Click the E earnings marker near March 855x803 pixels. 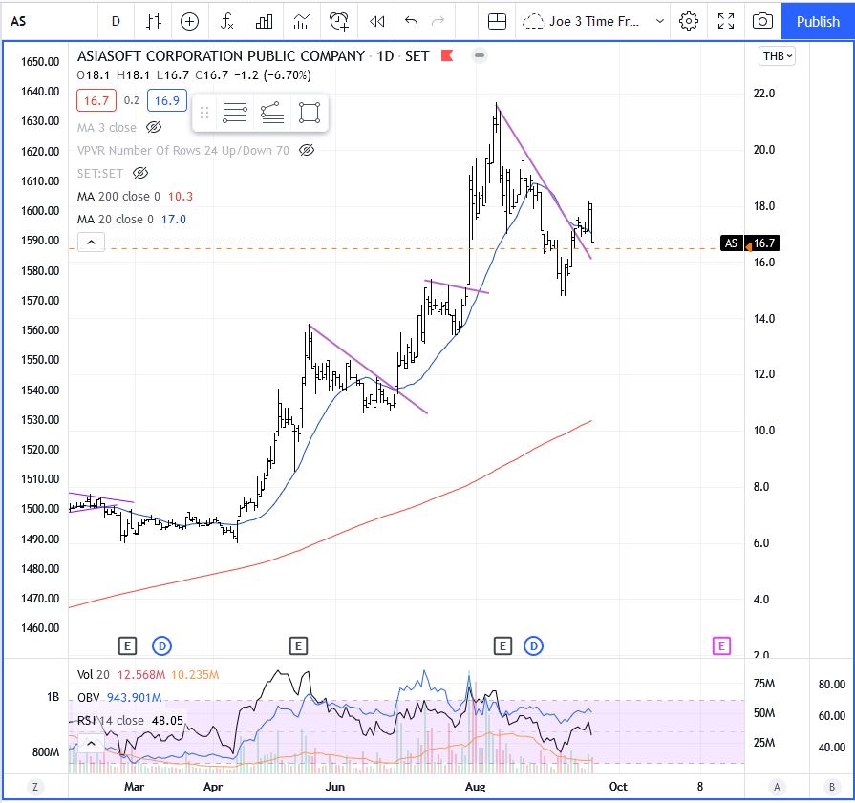127,646
